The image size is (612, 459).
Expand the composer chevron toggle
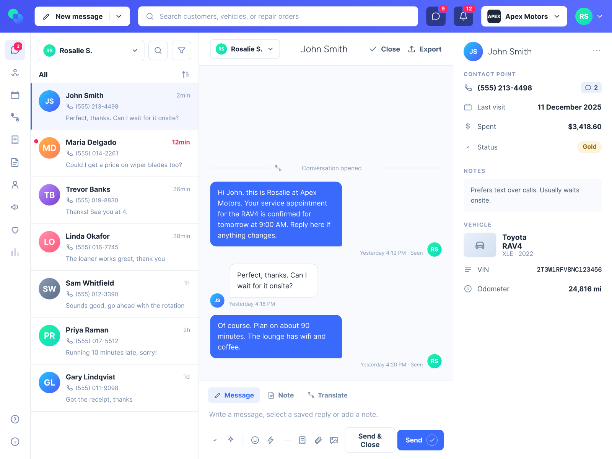point(215,440)
